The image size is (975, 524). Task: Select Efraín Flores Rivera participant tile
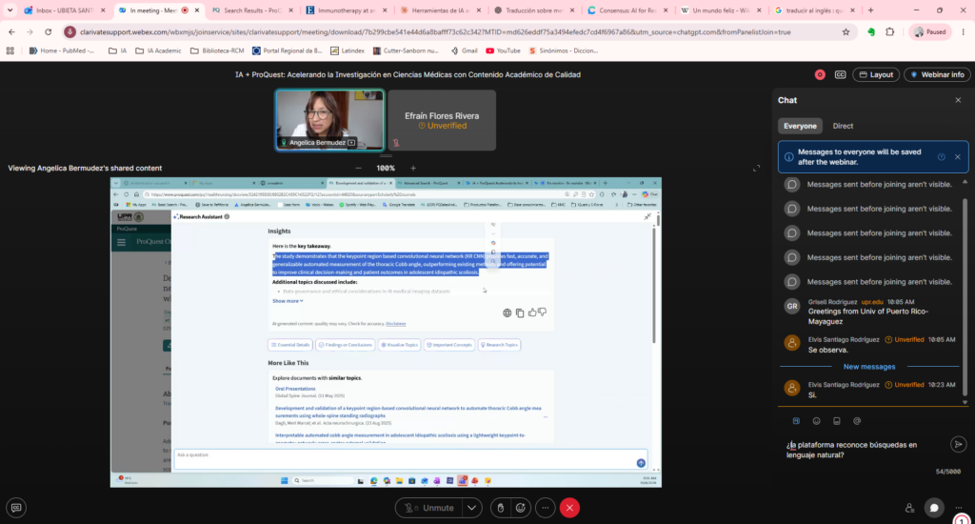(x=442, y=120)
